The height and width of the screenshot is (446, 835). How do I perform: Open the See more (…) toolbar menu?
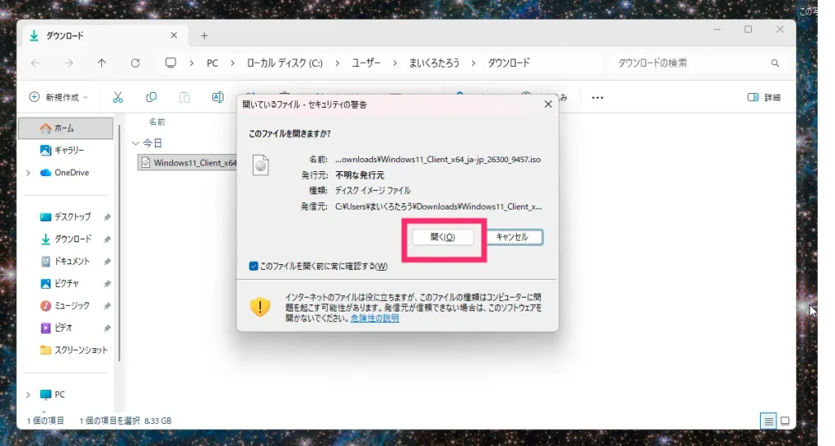point(598,97)
